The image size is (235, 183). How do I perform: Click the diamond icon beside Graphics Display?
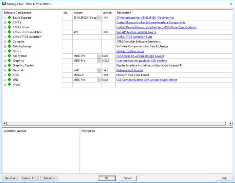[10, 65]
